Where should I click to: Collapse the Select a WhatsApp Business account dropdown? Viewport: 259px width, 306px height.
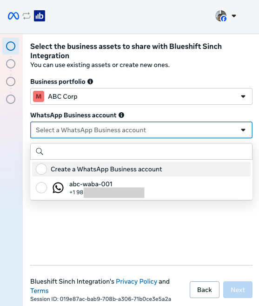click(141, 130)
